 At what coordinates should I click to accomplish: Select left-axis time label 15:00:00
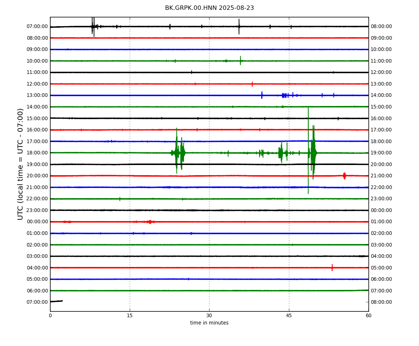(x=38, y=118)
